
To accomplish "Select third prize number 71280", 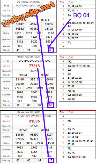I will (20, 84).
